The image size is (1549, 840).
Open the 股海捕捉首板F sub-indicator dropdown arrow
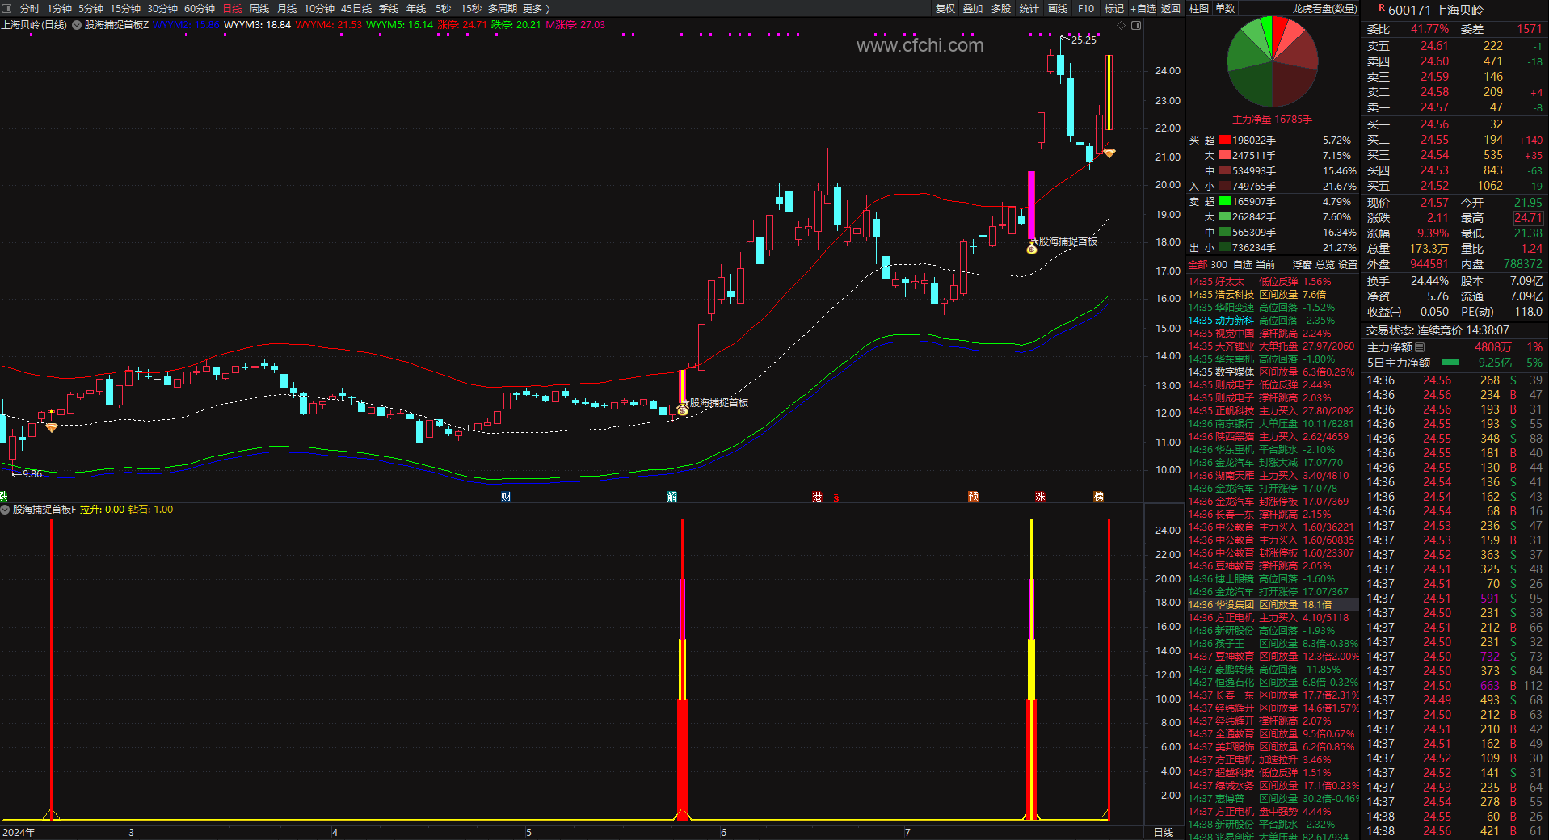pyautogui.click(x=6, y=510)
